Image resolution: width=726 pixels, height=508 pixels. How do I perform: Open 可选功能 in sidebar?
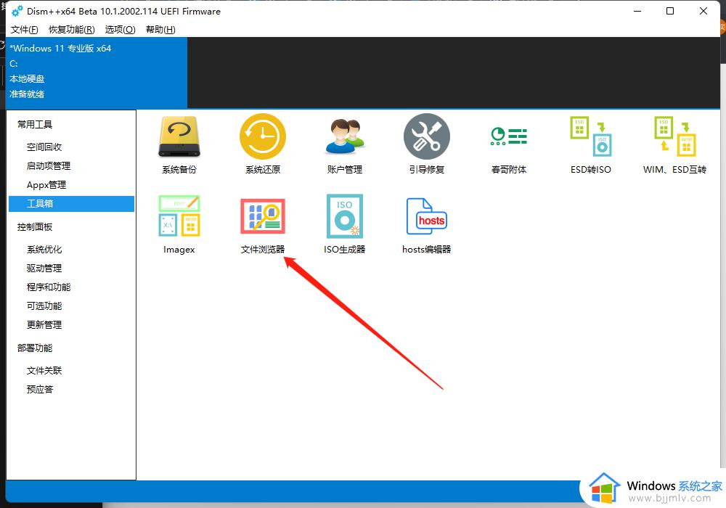44,306
